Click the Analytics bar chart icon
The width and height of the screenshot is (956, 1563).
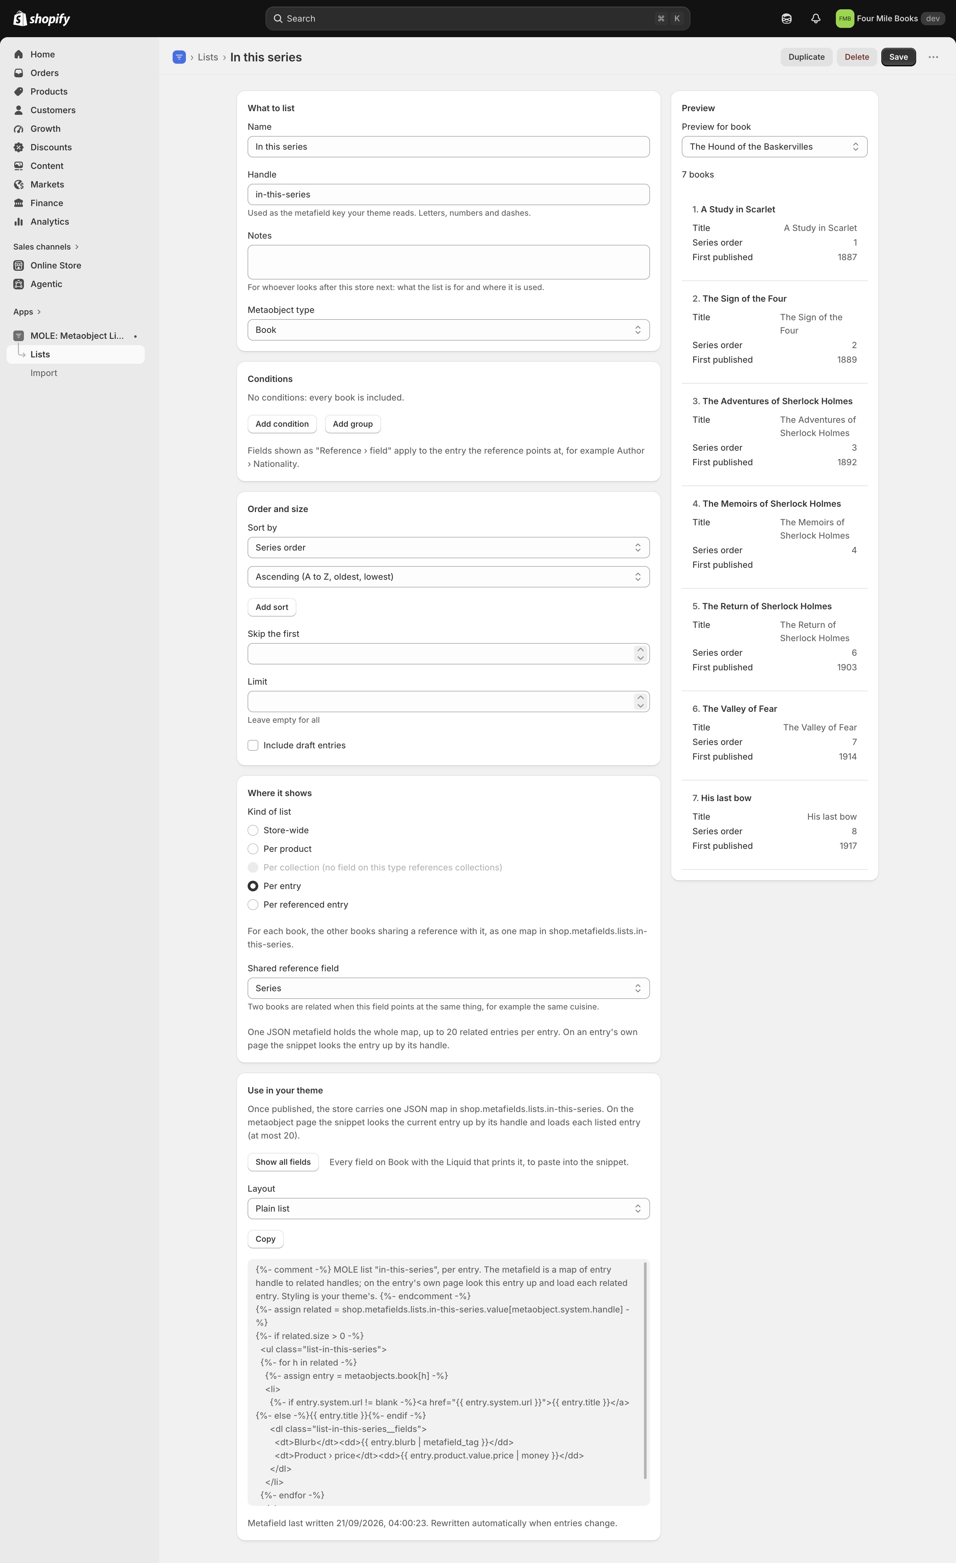tap(19, 221)
